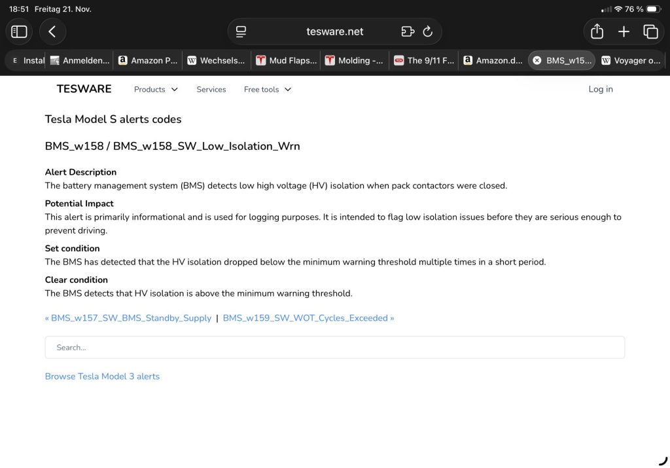Open the page reader menu icon
This screenshot has width=670, height=468.
pos(241,31)
